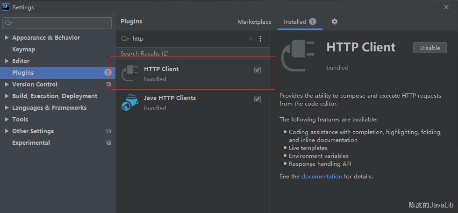
Task: Click the copy icon beside Experimental
Action: [x=108, y=143]
